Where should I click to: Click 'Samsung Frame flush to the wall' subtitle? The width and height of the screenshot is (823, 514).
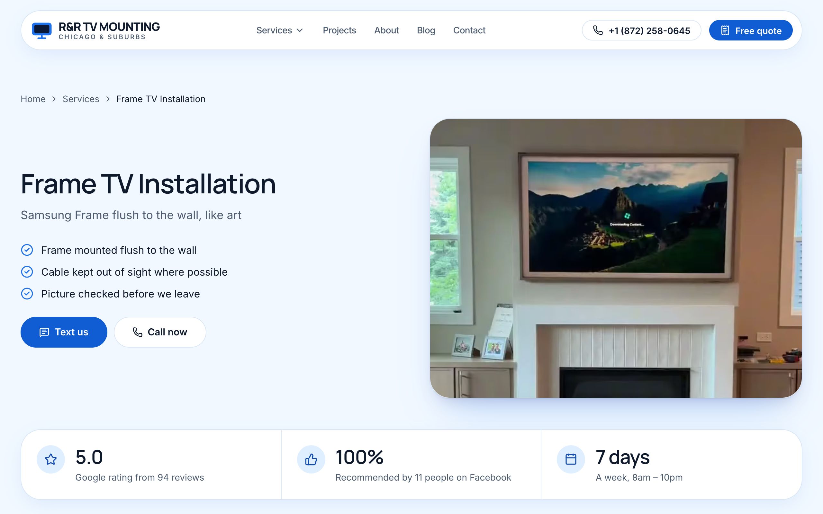click(x=131, y=215)
